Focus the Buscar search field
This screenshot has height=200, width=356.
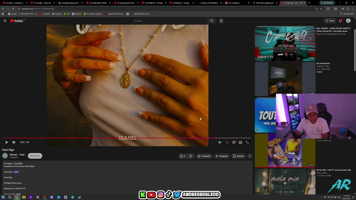click(x=170, y=21)
